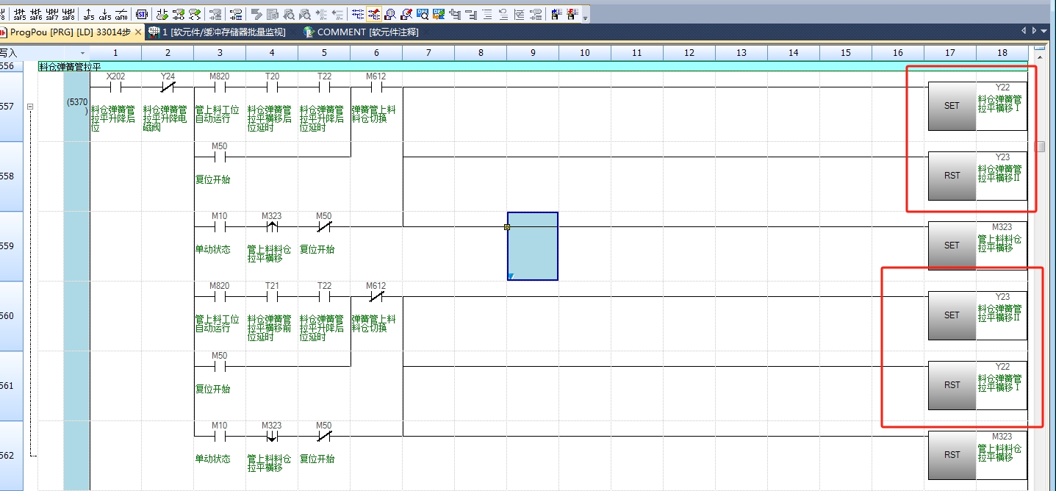Select the RST M323 coil on row 562
Image resolution: width=1056 pixels, height=491 pixels.
coord(952,455)
